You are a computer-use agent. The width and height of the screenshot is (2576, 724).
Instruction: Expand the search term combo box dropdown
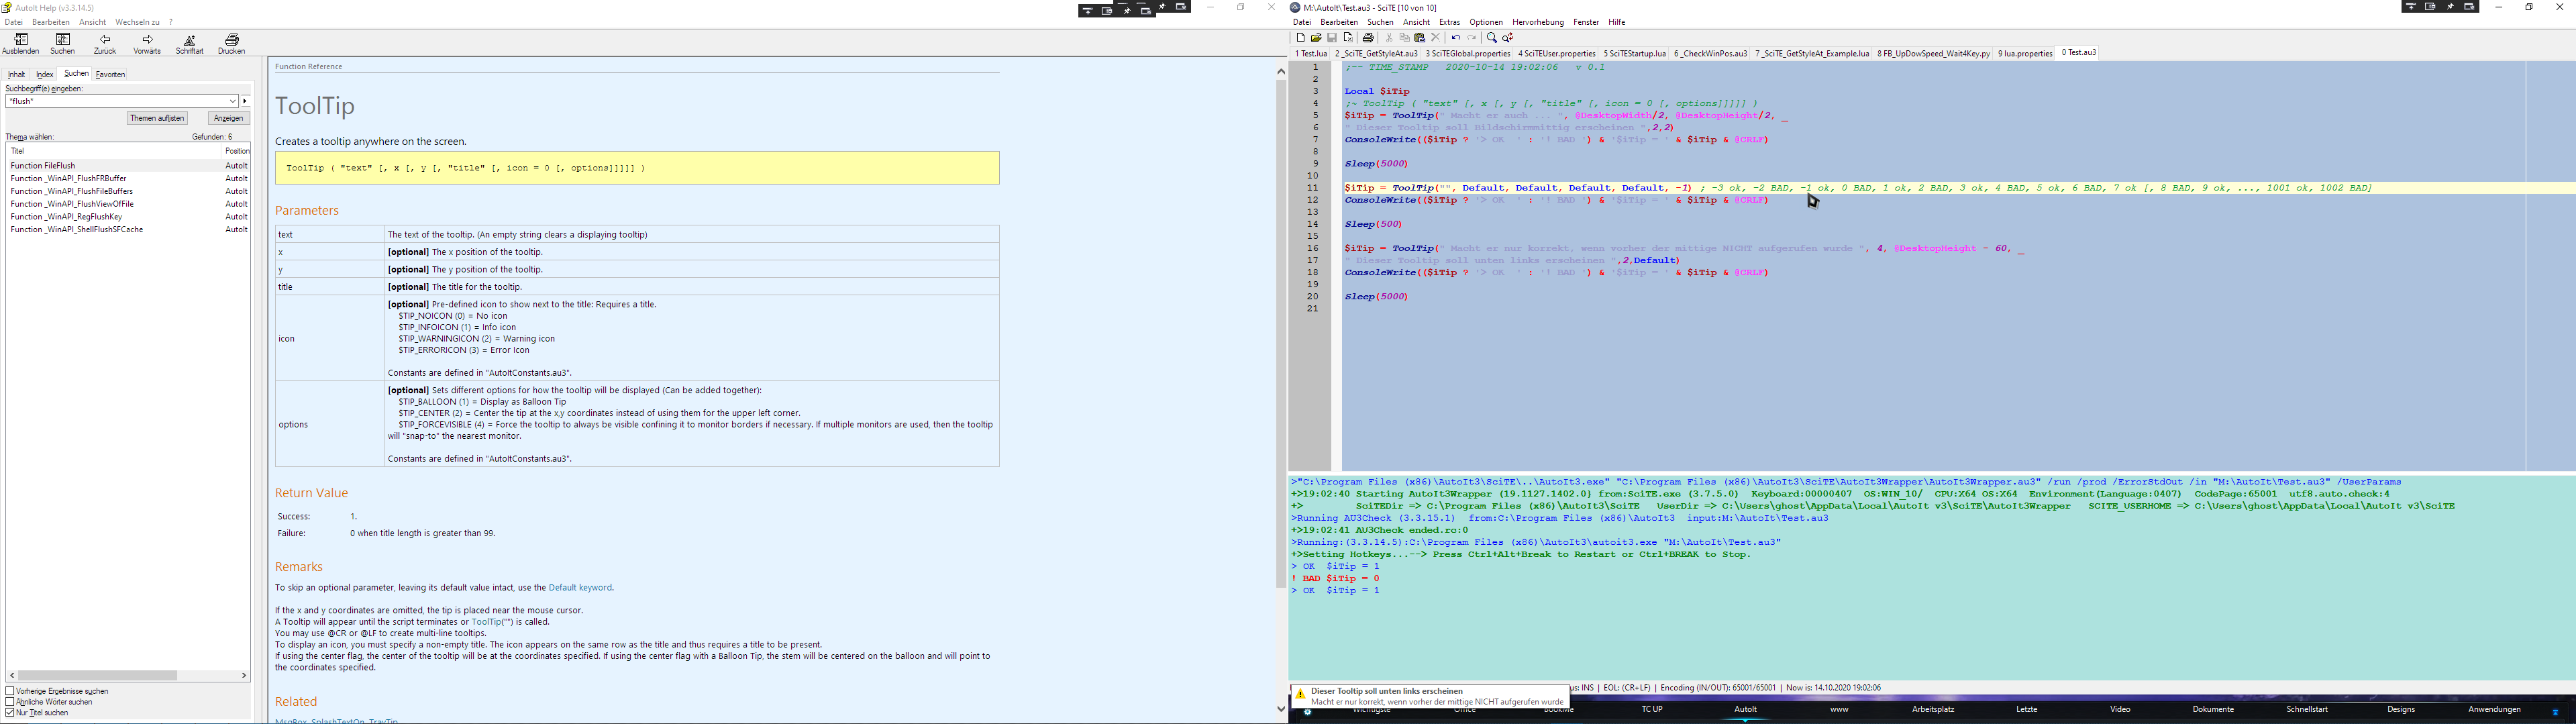232,101
